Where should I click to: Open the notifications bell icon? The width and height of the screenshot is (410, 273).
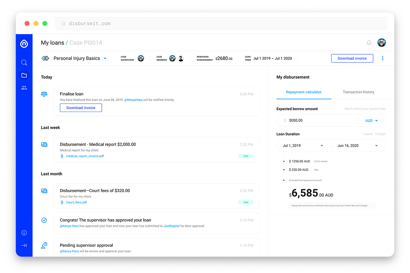369,43
